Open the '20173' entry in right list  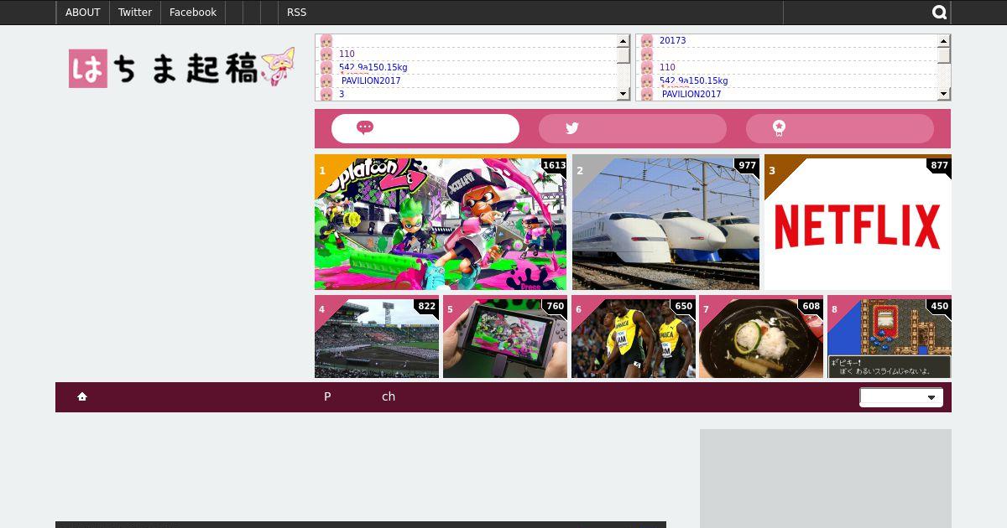pos(672,40)
